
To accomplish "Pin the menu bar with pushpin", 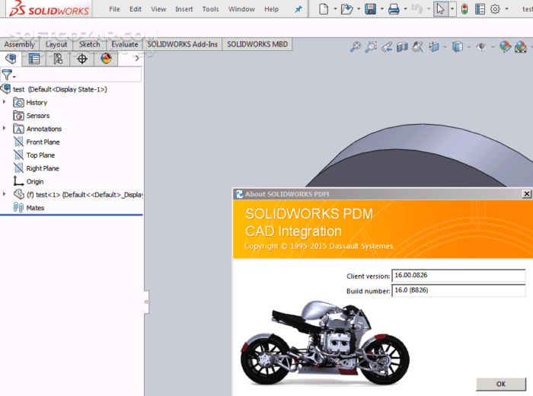I will 298,9.
